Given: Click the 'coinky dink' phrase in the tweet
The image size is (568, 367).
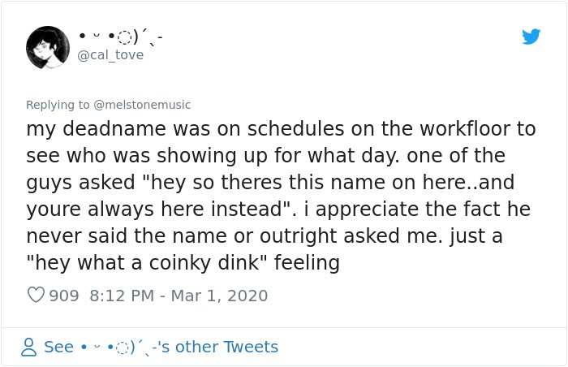Looking at the screenshot, I should (204, 262).
